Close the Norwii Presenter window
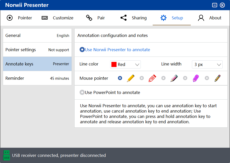 (x=222, y=5)
